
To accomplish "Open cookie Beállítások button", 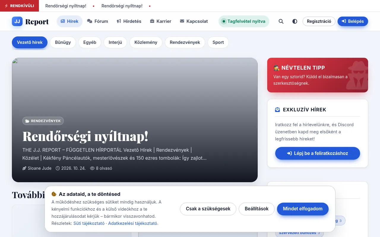I will pyautogui.click(x=256, y=209).
